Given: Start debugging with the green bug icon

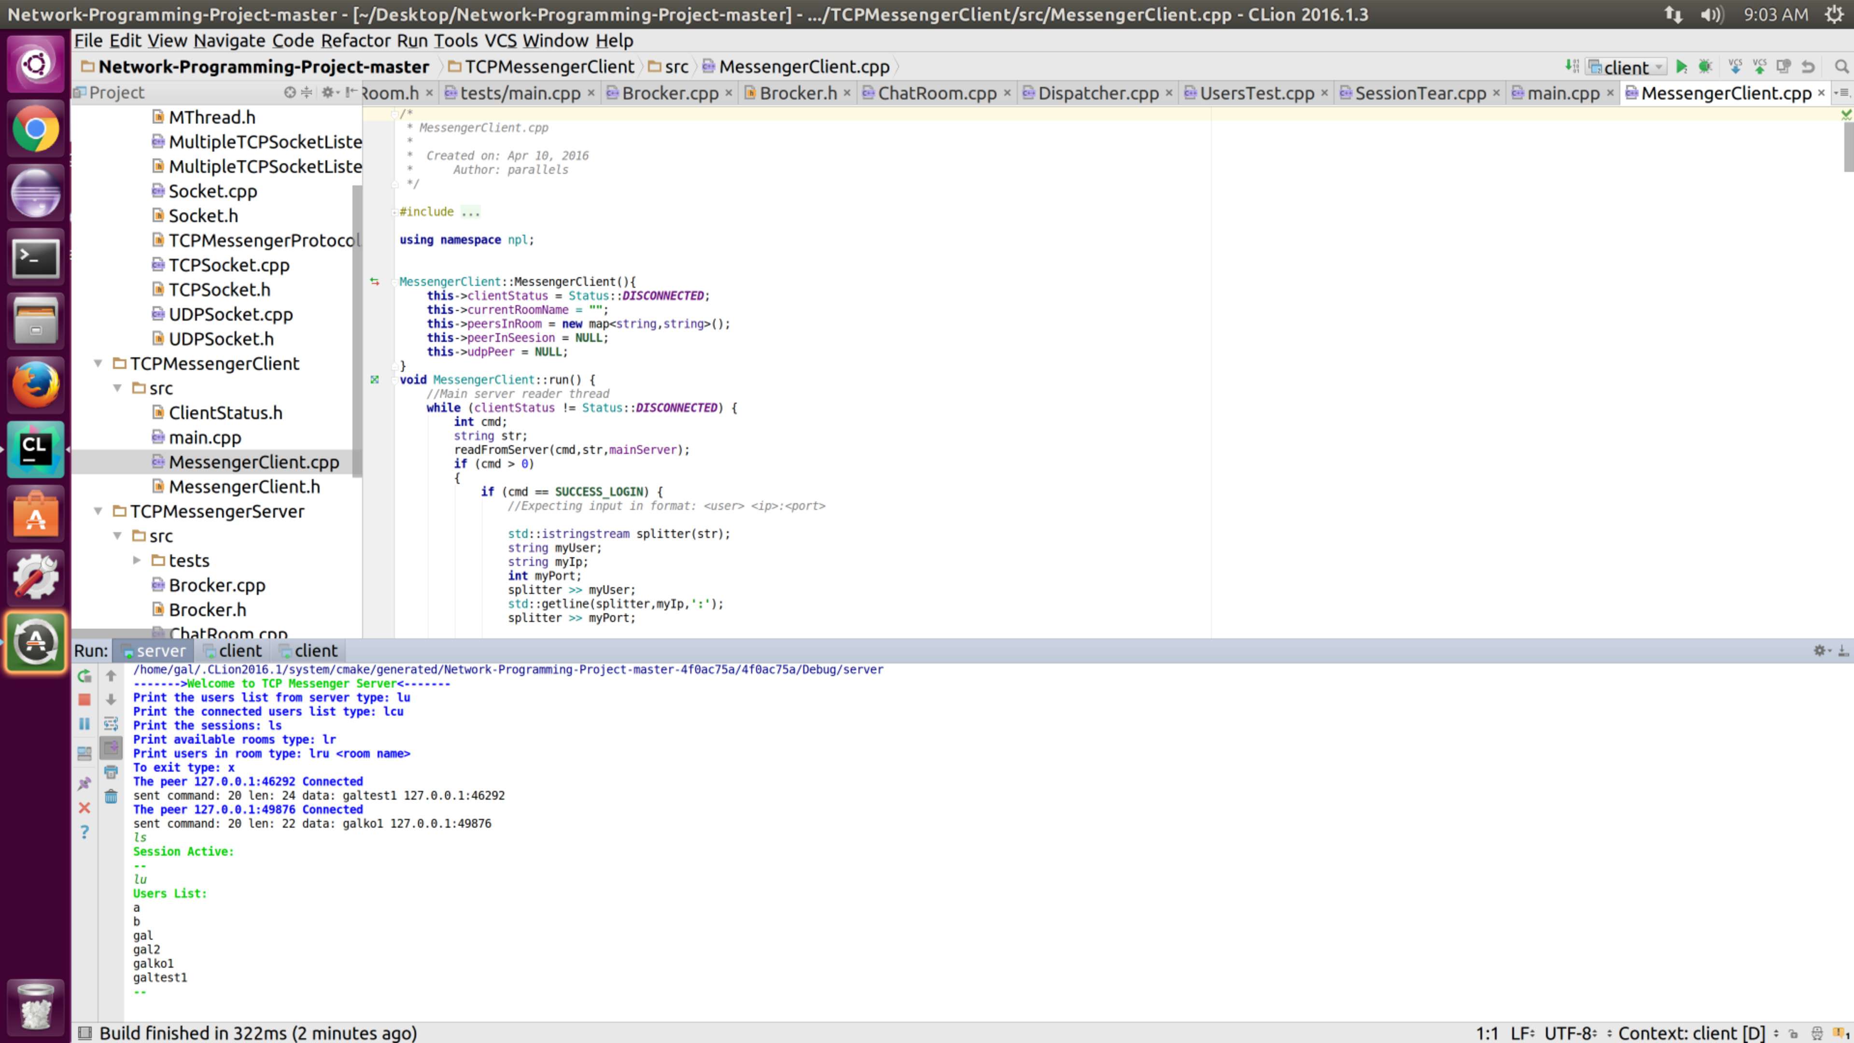Looking at the screenshot, I should pyautogui.click(x=1705, y=67).
